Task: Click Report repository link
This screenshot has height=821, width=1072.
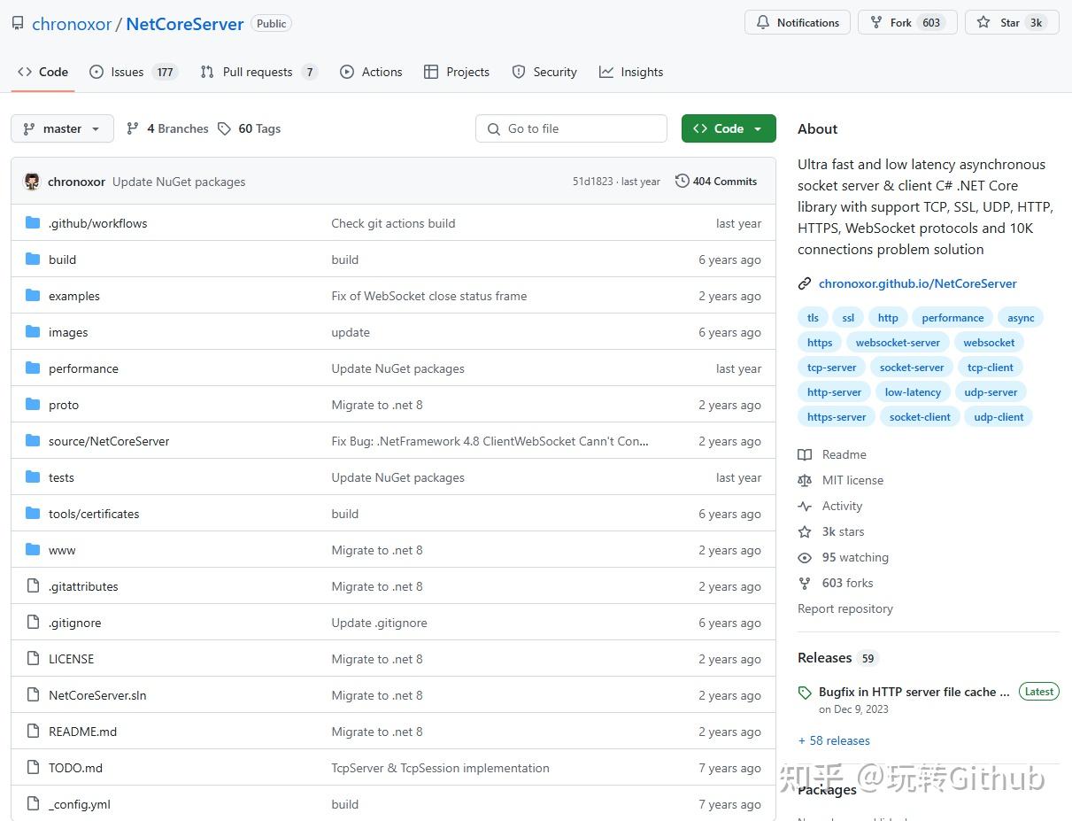Action: (844, 608)
